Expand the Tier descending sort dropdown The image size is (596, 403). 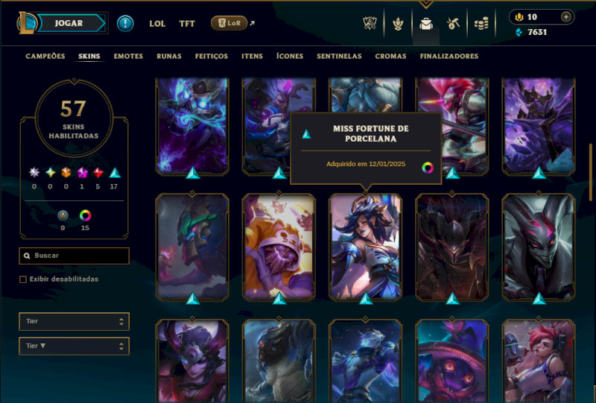(74, 346)
